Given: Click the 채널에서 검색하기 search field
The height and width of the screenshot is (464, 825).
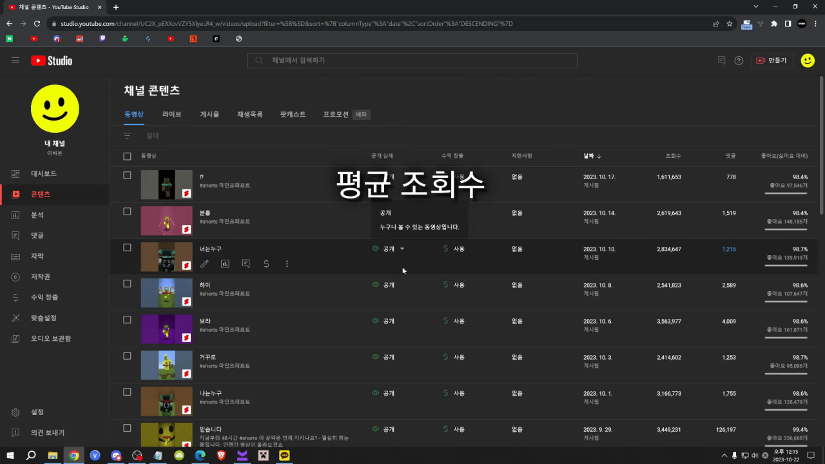Looking at the screenshot, I should (x=412, y=61).
